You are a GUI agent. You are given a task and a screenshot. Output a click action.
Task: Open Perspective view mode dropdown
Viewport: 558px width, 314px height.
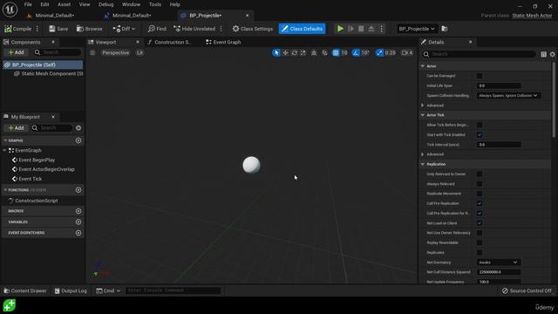click(115, 52)
